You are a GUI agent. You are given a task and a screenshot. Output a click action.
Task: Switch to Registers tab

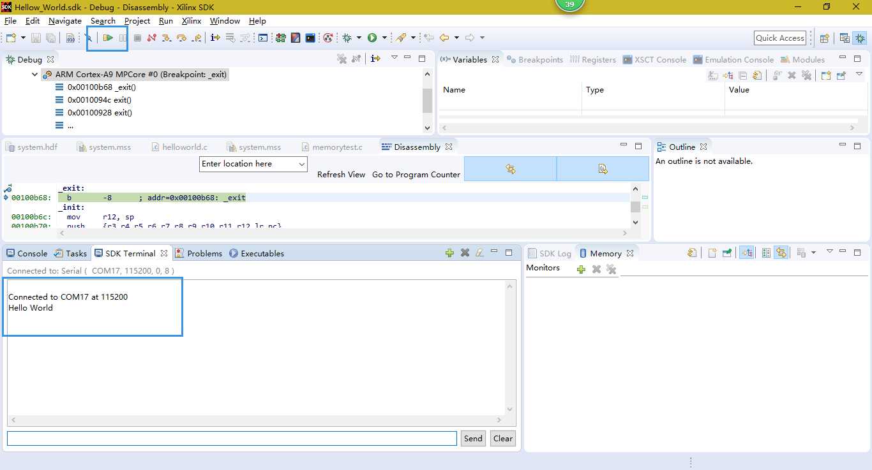[593, 59]
